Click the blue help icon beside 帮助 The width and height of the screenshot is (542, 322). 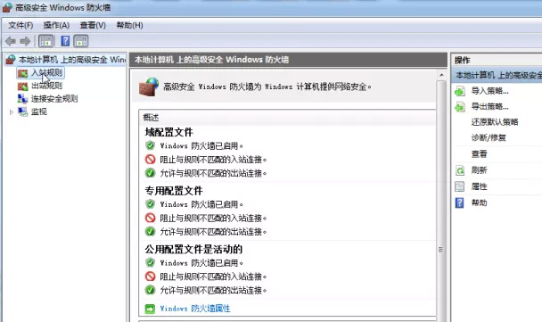tap(459, 202)
